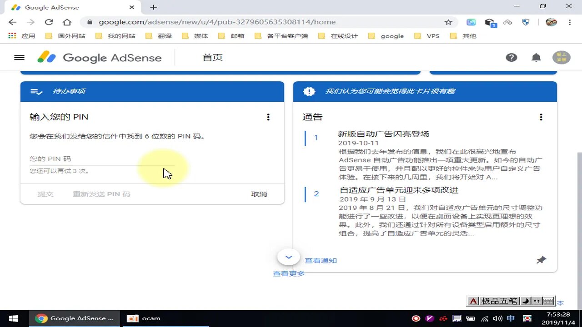Click the address bar URL

[x=217, y=22]
